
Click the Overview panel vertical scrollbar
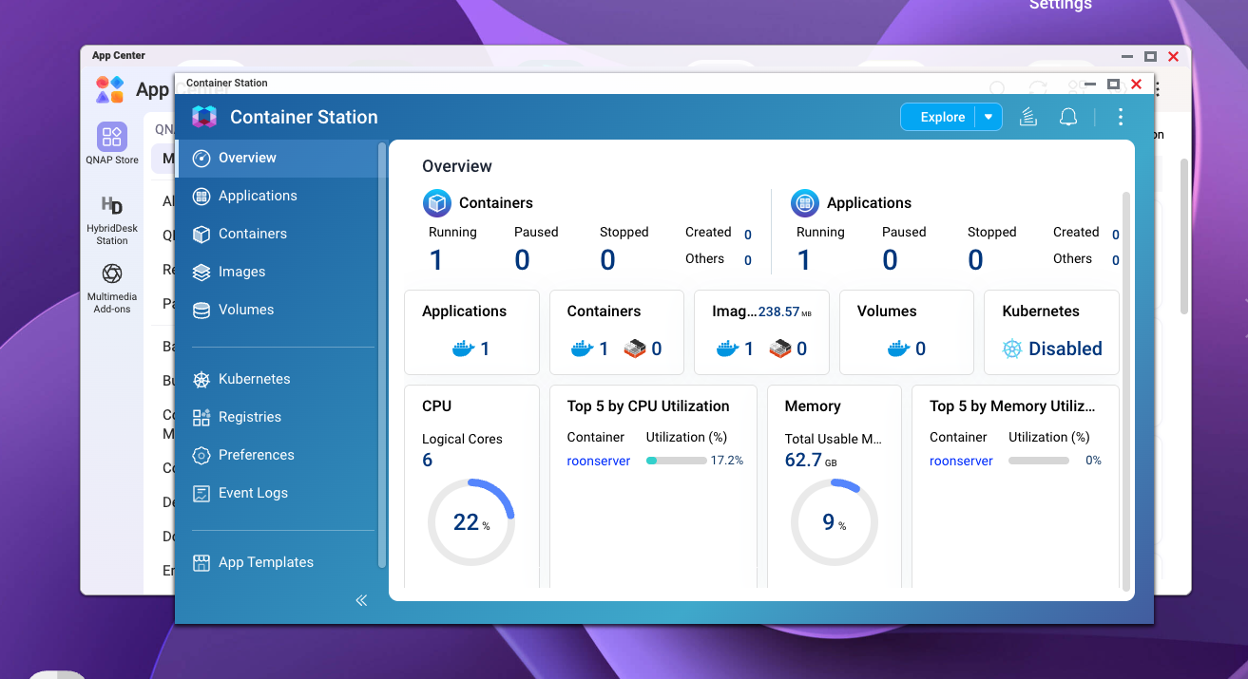pyautogui.click(x=1126, y=389)
